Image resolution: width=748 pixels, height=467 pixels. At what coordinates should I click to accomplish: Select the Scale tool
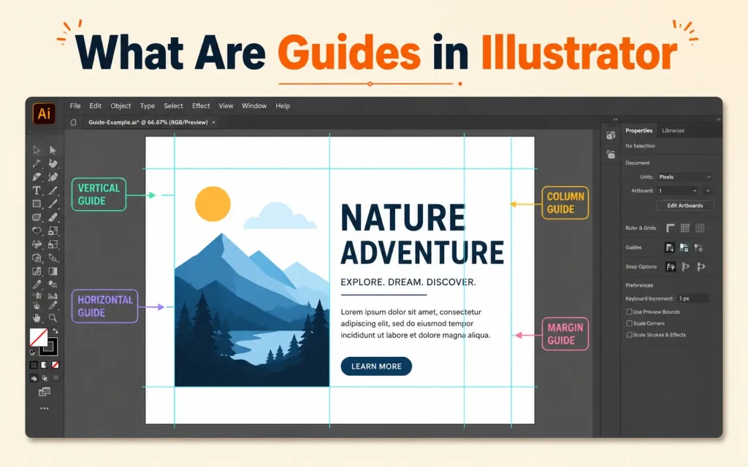[53, 231]
